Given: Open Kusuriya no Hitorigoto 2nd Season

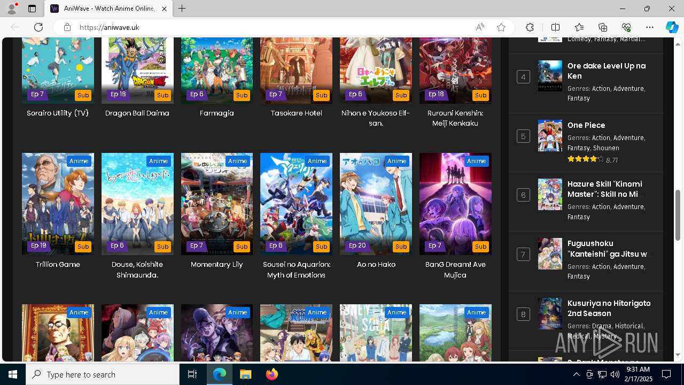Looking at the screenshot, I should coord(609,308).
